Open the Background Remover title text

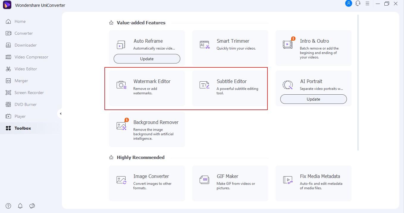(156, 122)
